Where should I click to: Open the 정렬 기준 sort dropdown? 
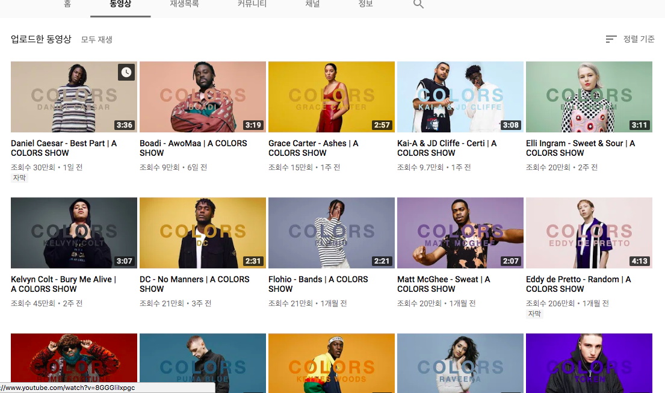[x=630, y=39]
